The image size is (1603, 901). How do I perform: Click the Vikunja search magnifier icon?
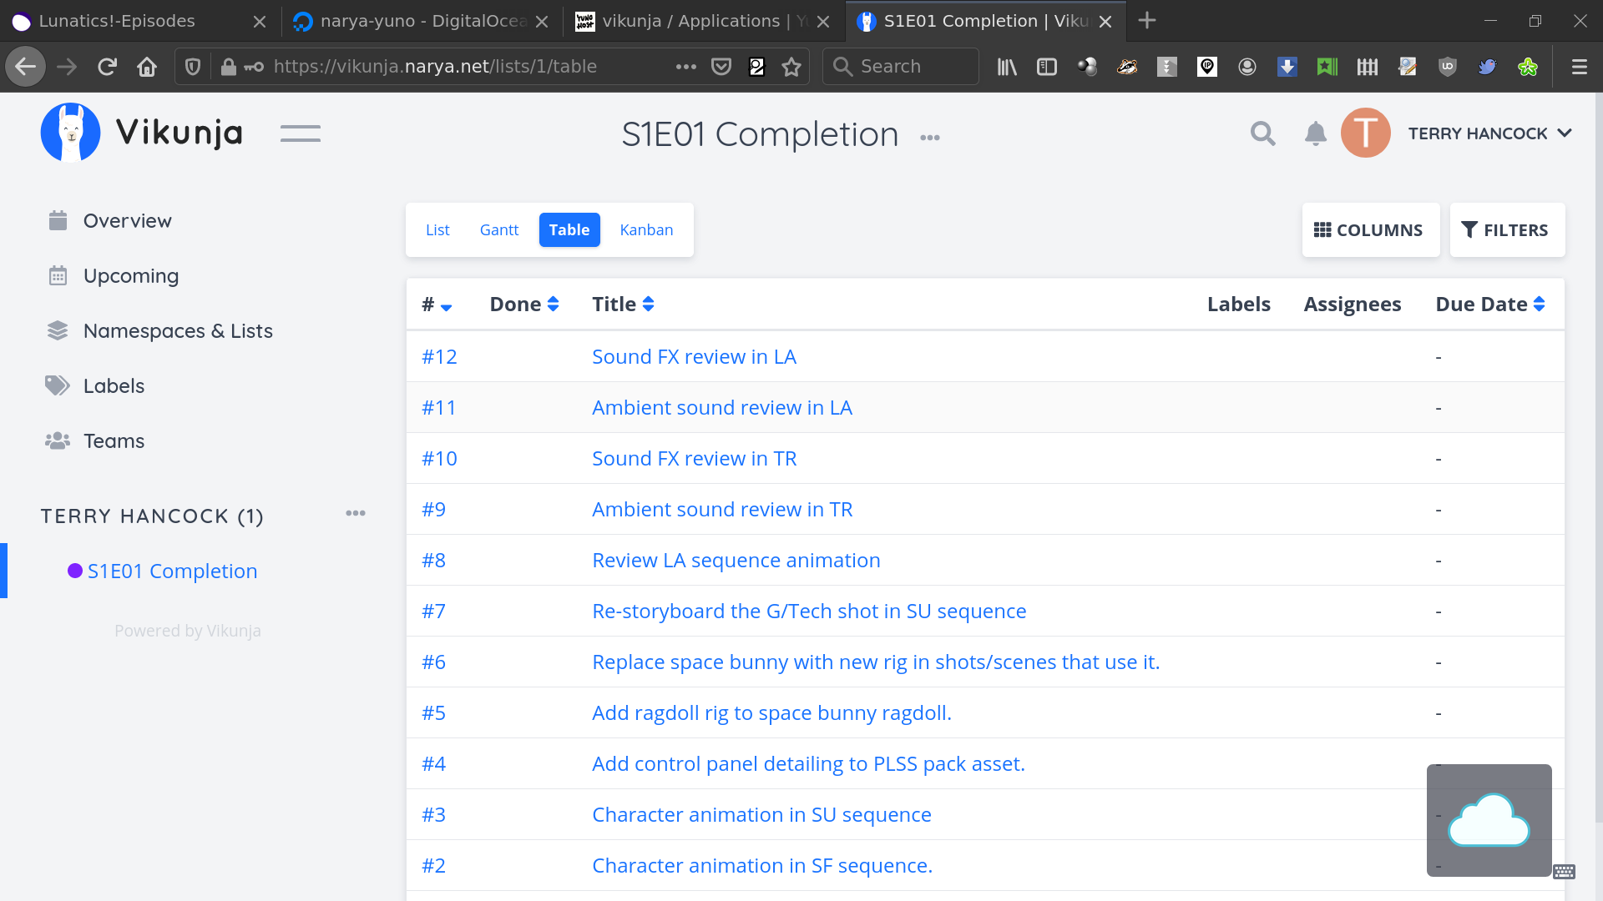coord(1262,133)
